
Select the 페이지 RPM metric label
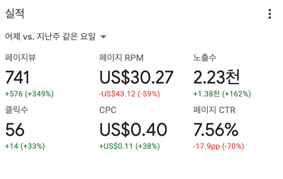pyautogui.click(x=121, y=58)
